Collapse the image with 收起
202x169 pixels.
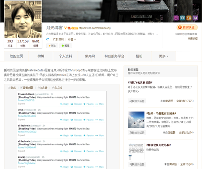[x=12, y=88]
